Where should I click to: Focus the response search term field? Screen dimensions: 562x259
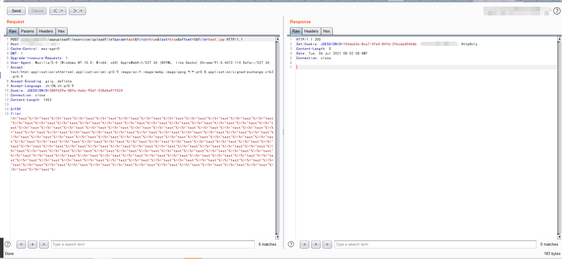[435, 244]
